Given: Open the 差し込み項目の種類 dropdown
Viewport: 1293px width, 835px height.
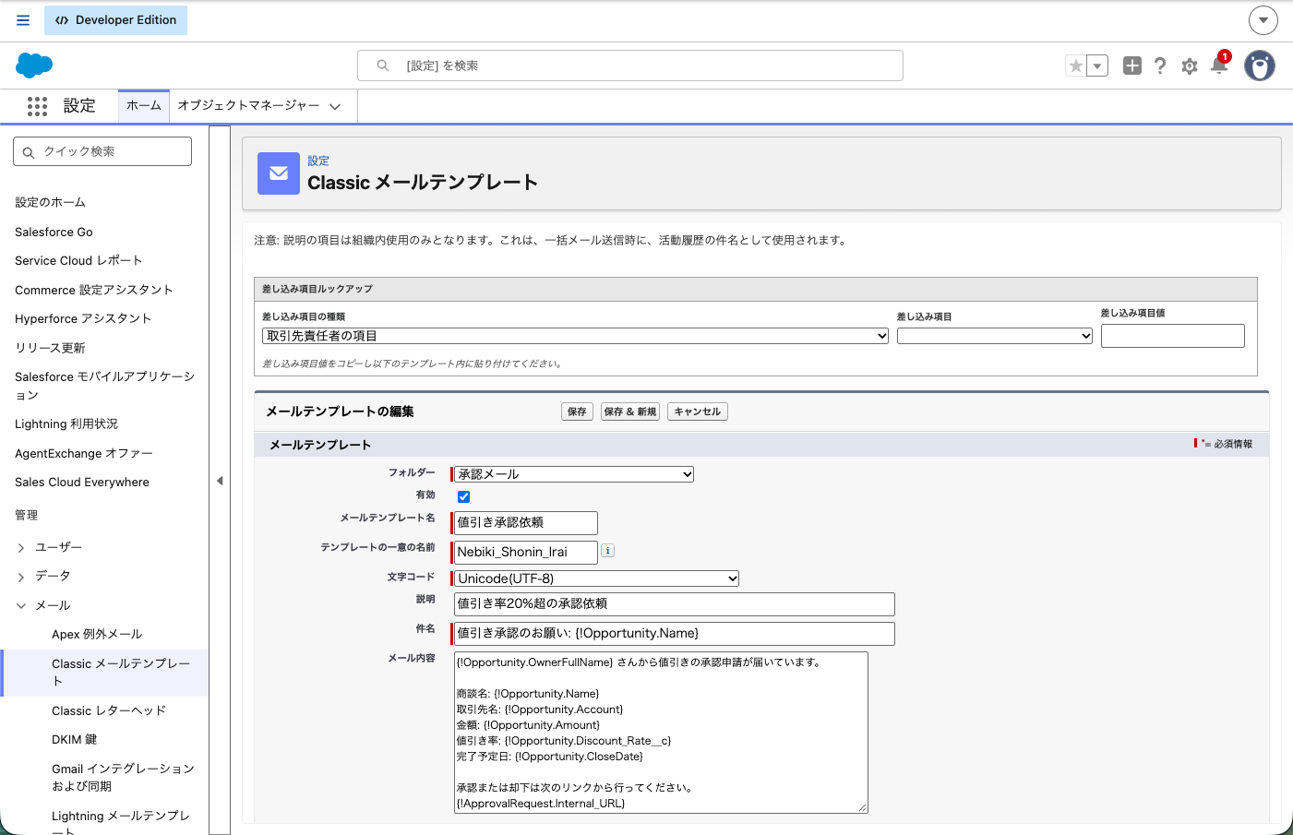Looking at the screenshot, I should pyautogui.click(x=576, y=336).
